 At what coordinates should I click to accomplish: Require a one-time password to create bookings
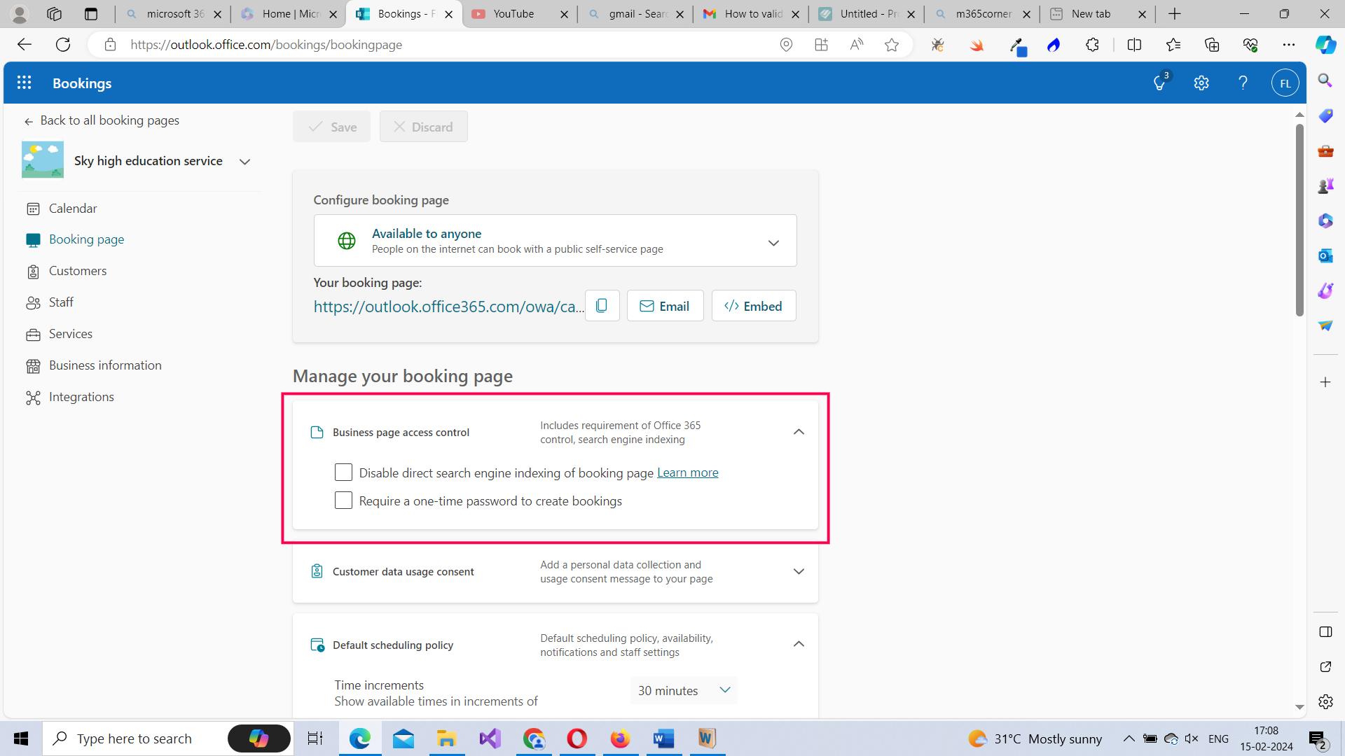coord(343,500)
